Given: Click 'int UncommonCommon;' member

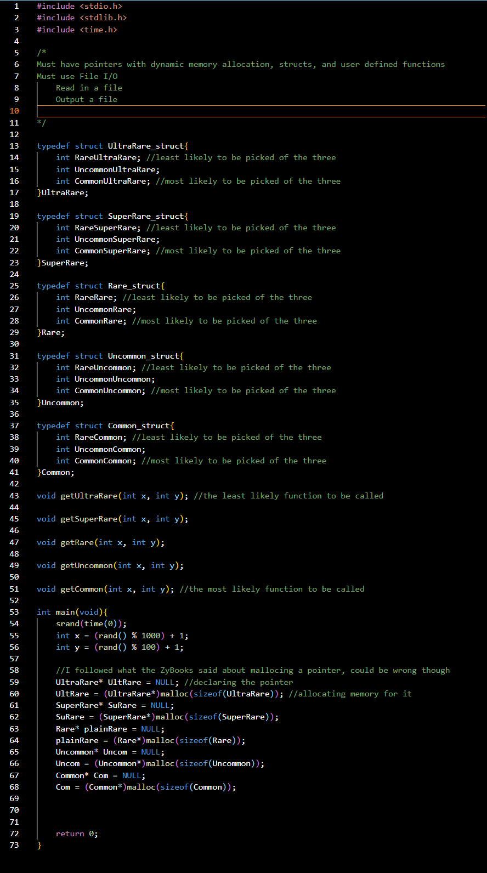Looking at the screenshot, I should [101, 449].
